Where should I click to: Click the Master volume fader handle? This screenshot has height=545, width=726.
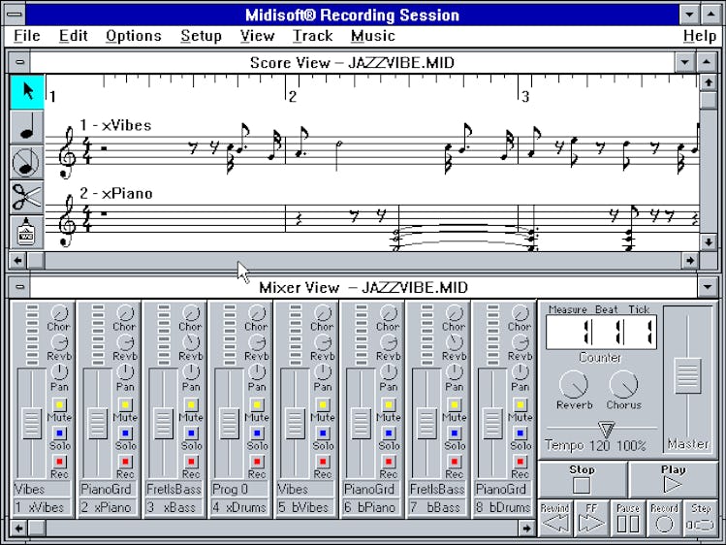pos(688,375)
